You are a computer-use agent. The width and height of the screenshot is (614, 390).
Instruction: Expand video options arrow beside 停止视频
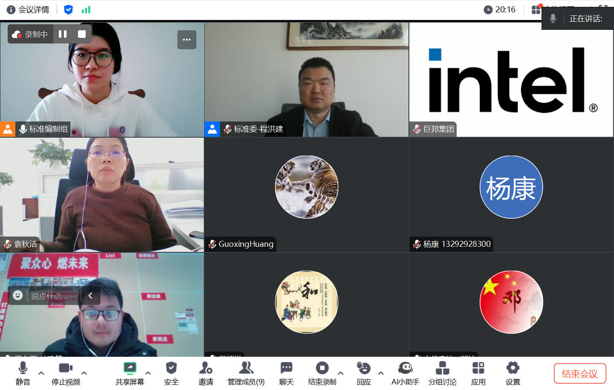(84, 373)
